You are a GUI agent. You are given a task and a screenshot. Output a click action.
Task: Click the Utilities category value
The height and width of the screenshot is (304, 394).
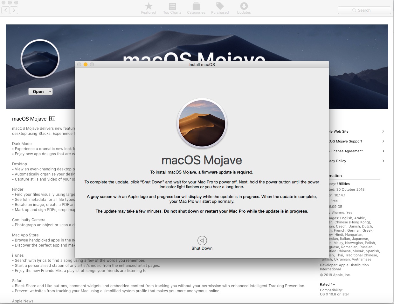coord(343,184)
